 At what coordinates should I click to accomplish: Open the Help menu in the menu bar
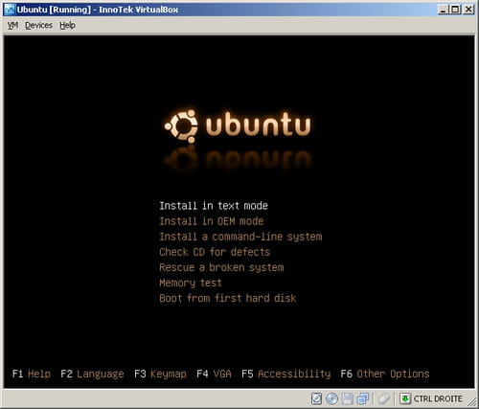coord(67,25)
